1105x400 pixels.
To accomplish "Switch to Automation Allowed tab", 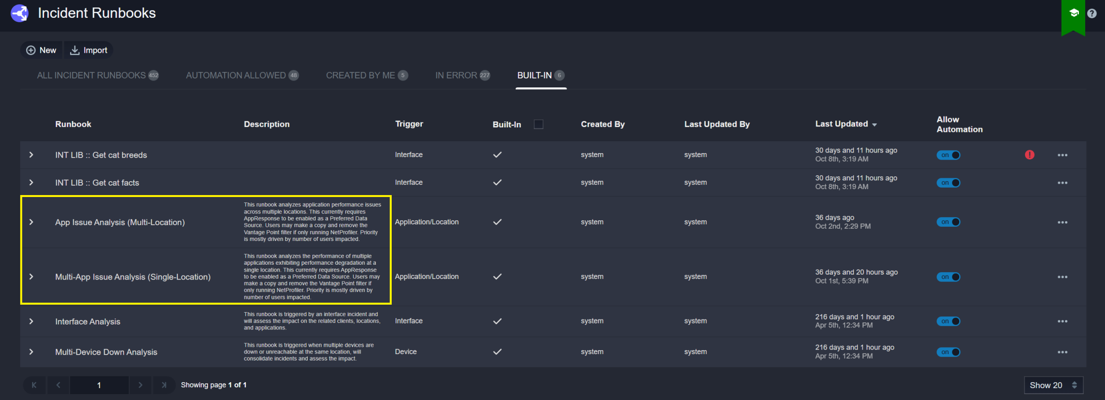I will tap(242, 76).
